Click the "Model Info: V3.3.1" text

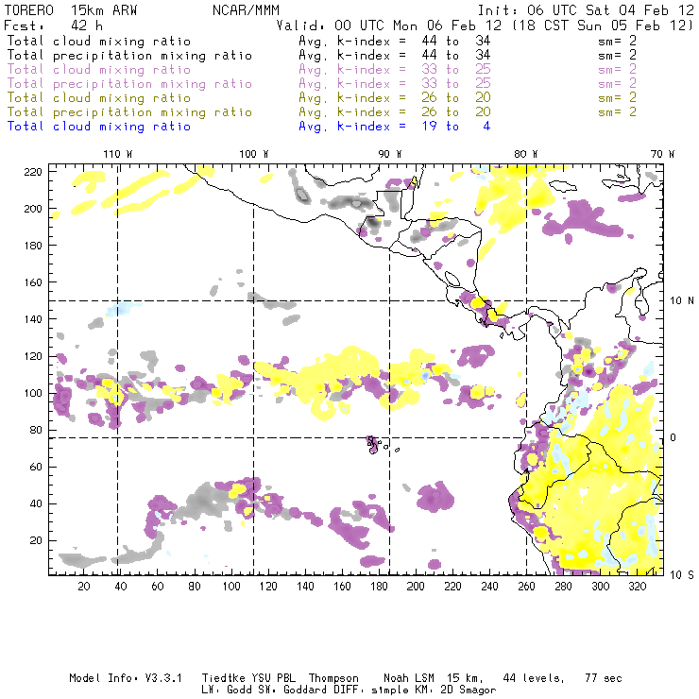(x=126, y=678)
